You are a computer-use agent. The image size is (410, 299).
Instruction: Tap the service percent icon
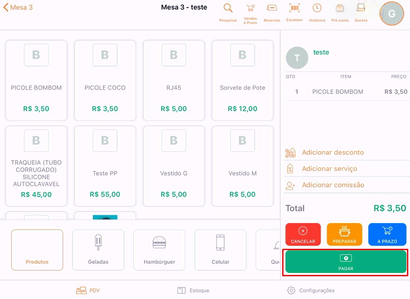tap(290, 169)
